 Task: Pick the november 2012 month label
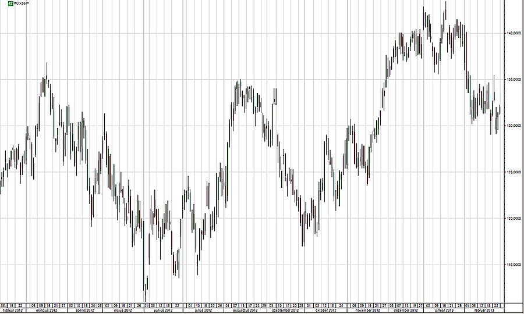click(367, 311)
